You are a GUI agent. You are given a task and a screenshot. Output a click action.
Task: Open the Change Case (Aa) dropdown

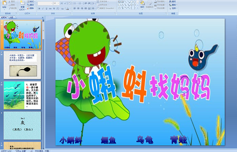[63, 8]
